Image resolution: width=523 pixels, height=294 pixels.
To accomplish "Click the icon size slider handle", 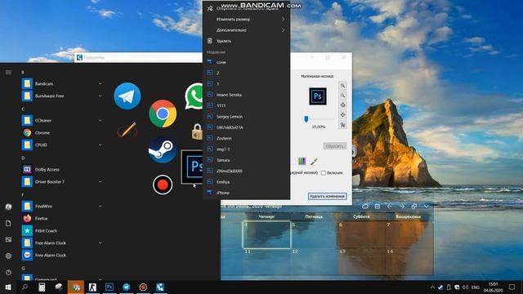I will coord(306,119).
